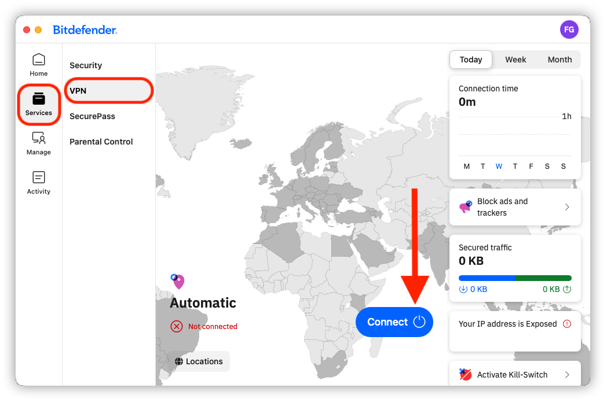Image resolution: width=607 pixels, height=403 pixels.
Task: Click the 1h chart axis label
Action: 566,116
